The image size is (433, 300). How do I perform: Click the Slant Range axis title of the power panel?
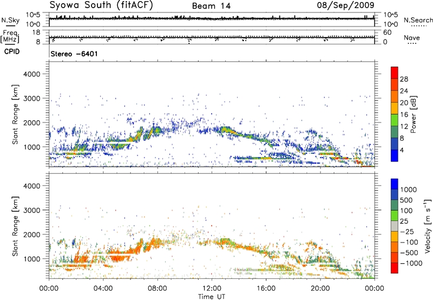tap(15, 115)
